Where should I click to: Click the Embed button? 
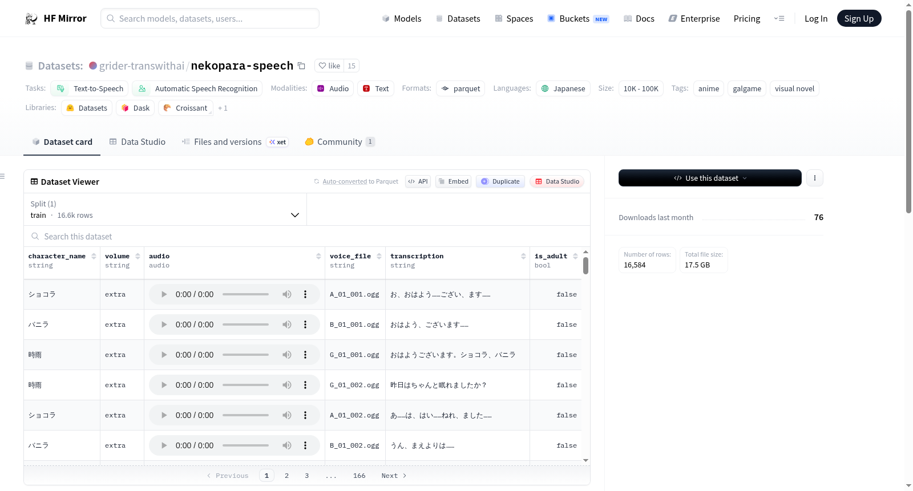(x=453, y=181)
